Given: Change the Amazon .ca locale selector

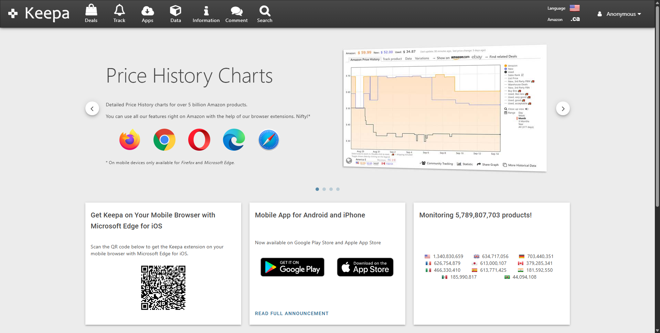Looking at the screenshot, I should (x=575, y=19).
